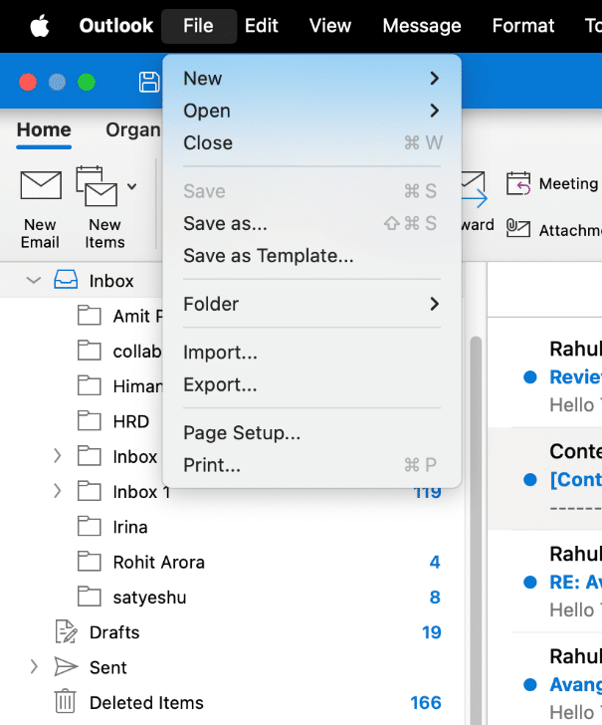Screen dimensions: 602x725
Task: Select the Inbox 1 folder row
Action: click(x=233, y=492)
